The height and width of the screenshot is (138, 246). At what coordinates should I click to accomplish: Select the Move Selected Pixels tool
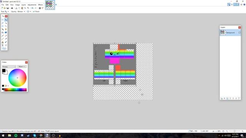(x=6, y=20)
